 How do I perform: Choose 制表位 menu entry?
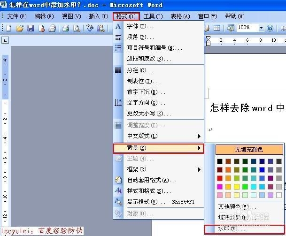point(158,81)
